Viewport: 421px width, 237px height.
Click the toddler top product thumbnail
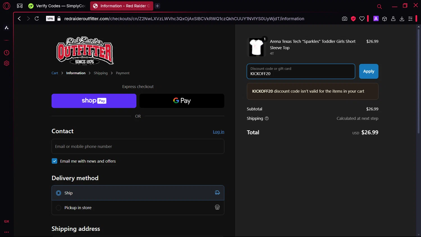click(257, 47)
